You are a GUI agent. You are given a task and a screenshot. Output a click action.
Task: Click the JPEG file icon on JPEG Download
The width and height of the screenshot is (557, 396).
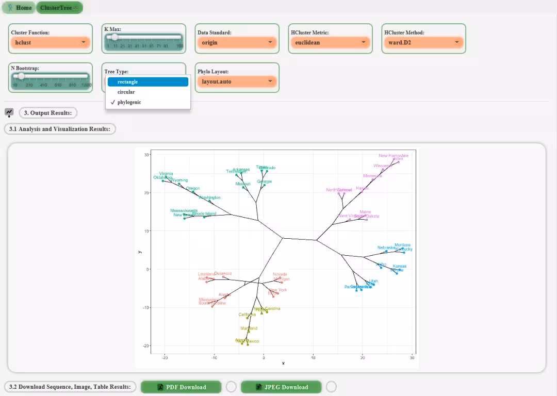[x=258, y=387]
